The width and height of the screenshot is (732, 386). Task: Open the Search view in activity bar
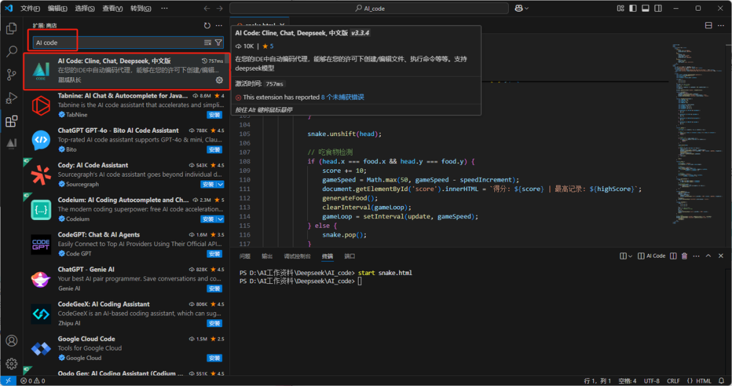coord(12,51)
